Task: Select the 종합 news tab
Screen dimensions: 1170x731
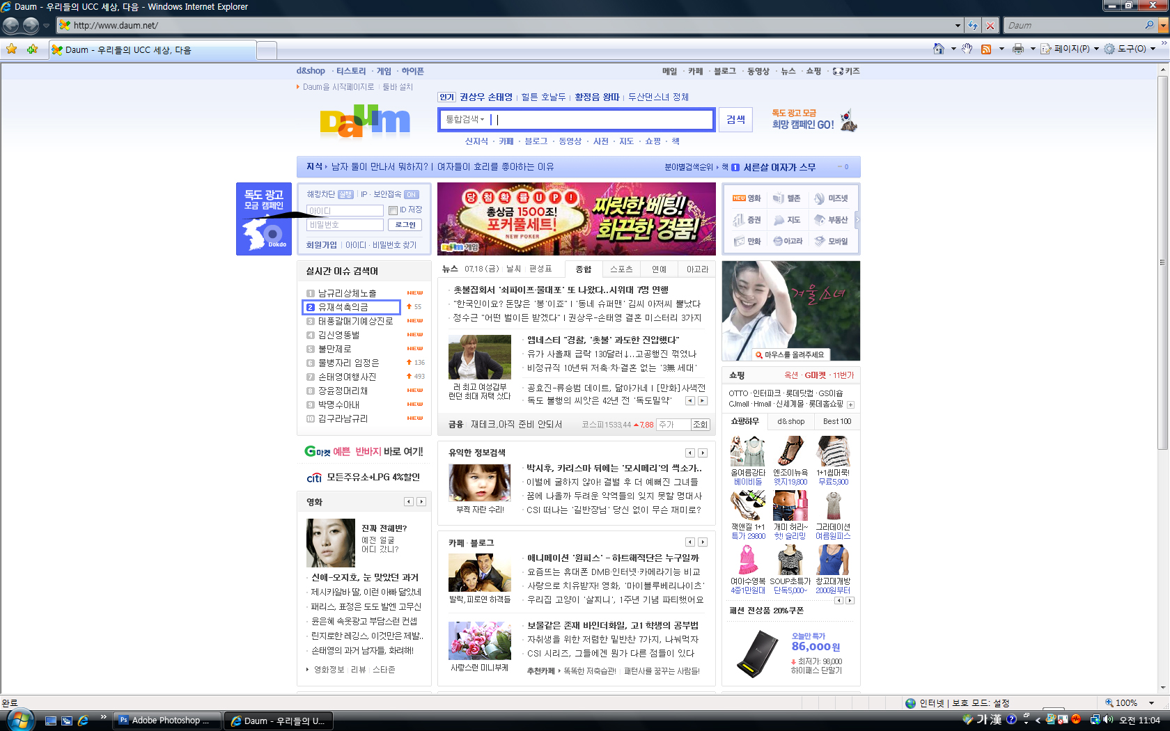Action: click(x=584, y=269)
